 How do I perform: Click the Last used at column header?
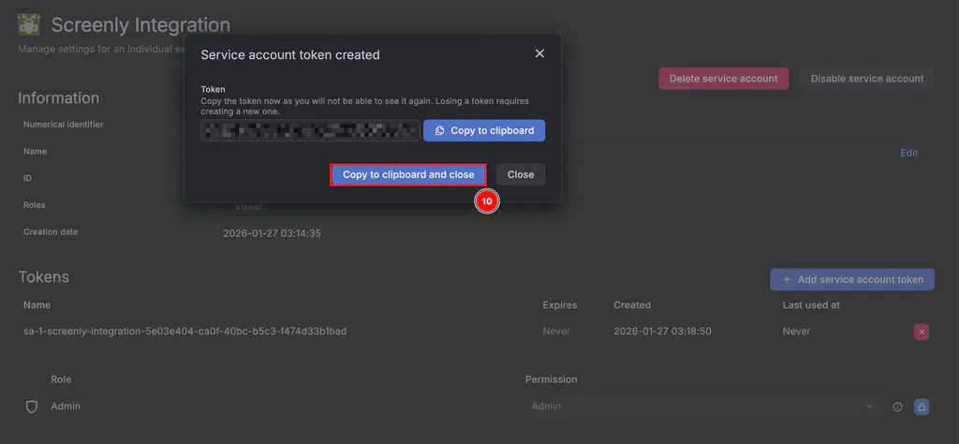pos(811,304)
